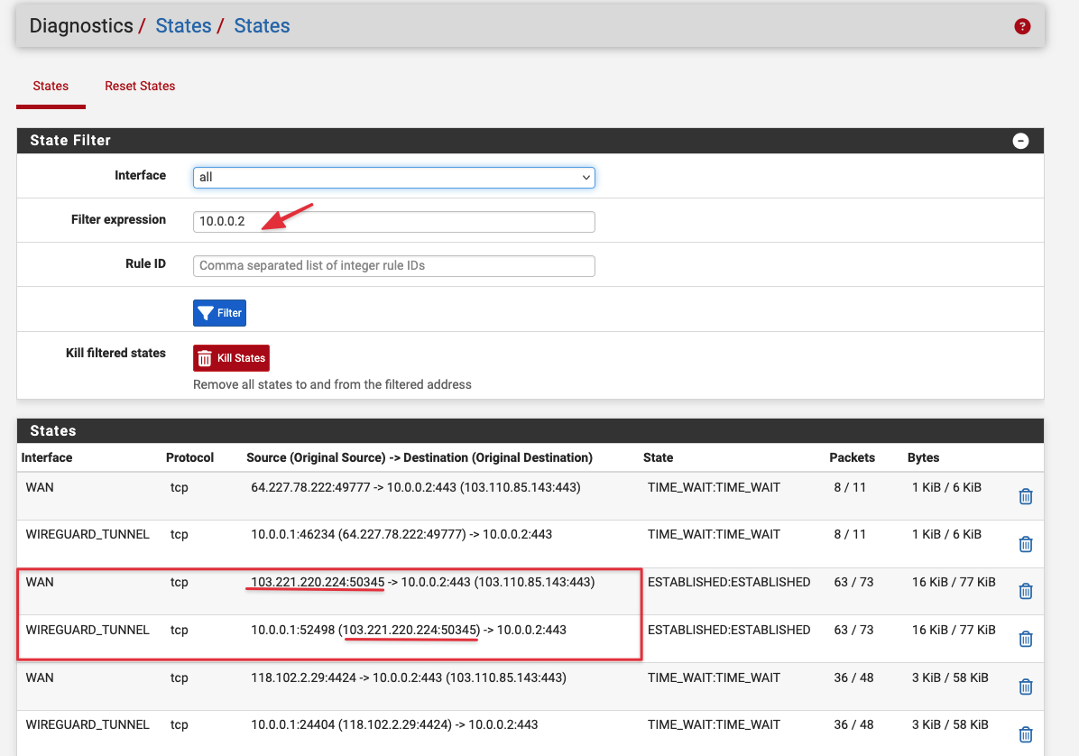Image resolution: width=1079 pixels, height=756 pixels.
Task: Open the Interface dropdown
Action: 393,178
